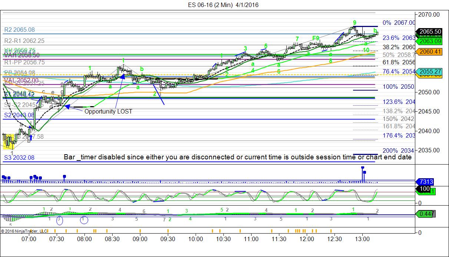Click the 0% 2067.00 Fibonacci label
Image resolution: width=449 pixels, height=257 pixels.
point(399,23)
